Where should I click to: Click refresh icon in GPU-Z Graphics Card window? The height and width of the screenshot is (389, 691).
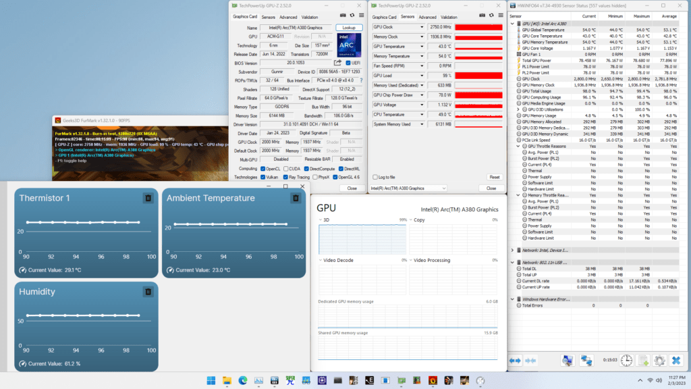pyautogui.click(x=352, y=16)
